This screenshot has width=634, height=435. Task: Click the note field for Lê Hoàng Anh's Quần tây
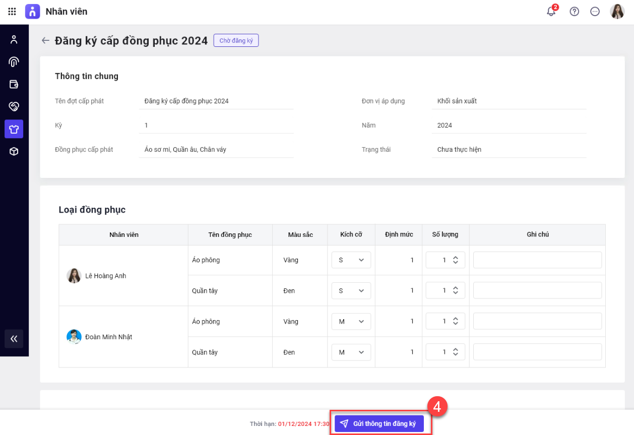coord(537,291)
